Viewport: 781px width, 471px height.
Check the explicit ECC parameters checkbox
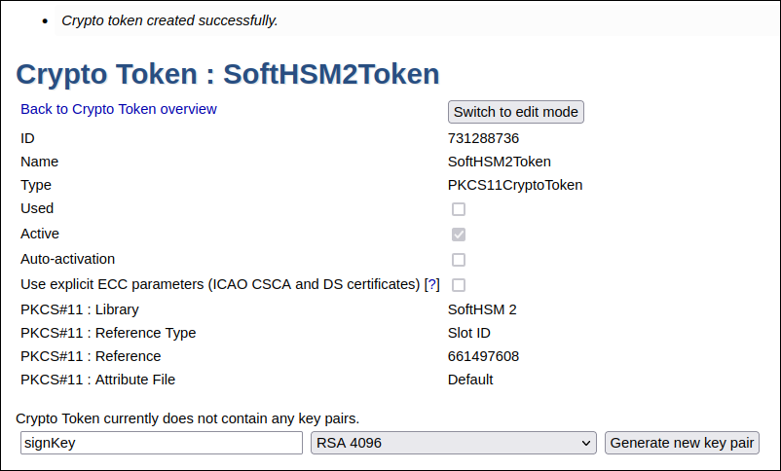[x=459, y=285]
